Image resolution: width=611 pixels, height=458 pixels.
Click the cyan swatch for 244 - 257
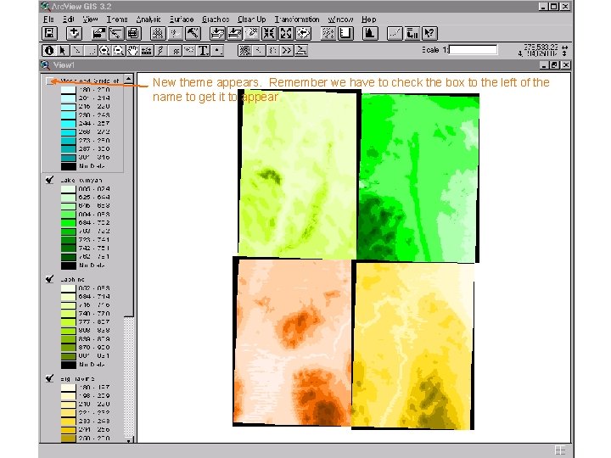tap(68, 124)
